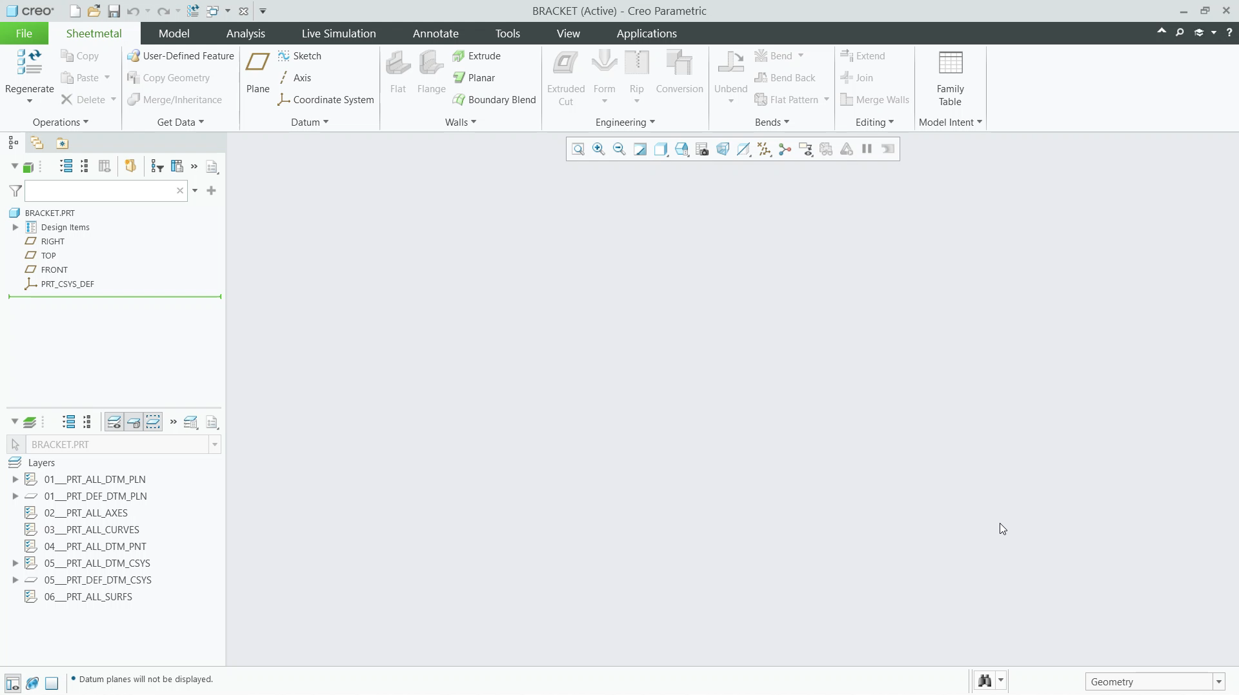Open the Operations group dropdown

[61, 122]
